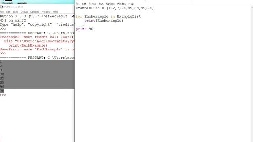
Task: Click the 'Type "help", "copyright"' line
Action: coord(37,24)
